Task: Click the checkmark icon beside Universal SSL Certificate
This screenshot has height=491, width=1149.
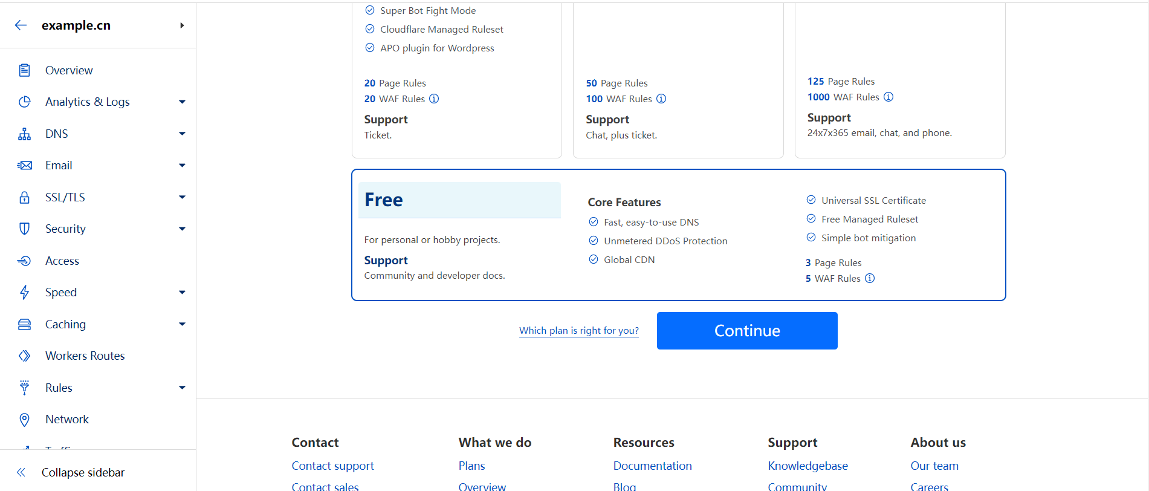Action: tap(811, 200)
